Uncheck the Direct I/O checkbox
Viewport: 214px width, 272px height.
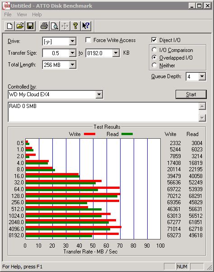[x=154, y=40]
